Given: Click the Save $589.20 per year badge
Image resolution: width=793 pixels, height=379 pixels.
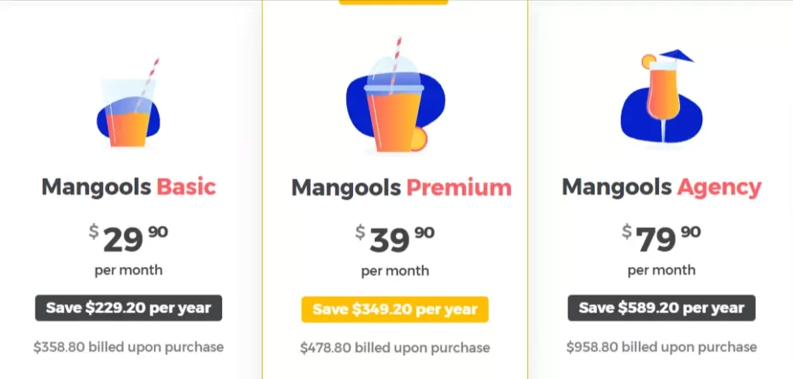Looking at the screenshot, I should 661,308.
